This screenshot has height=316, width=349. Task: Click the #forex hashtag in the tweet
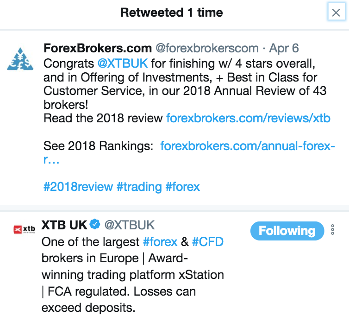tap(182, 187)
